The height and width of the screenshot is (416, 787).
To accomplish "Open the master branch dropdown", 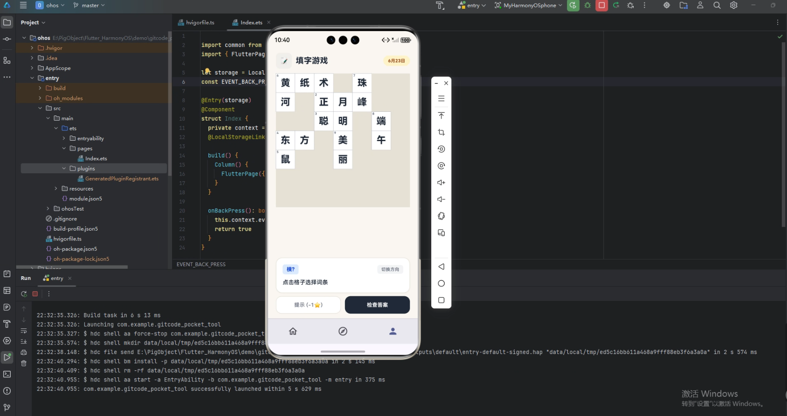I will coord(89,5).
